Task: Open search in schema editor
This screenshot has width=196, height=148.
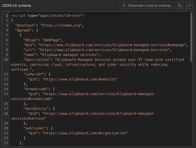Action: (x=179, y=5)
